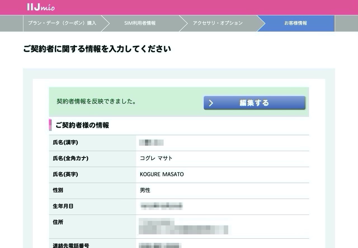
Task: Select the page heading ご契約者に関する情報を入力してください
Action: tap(97, 49)
